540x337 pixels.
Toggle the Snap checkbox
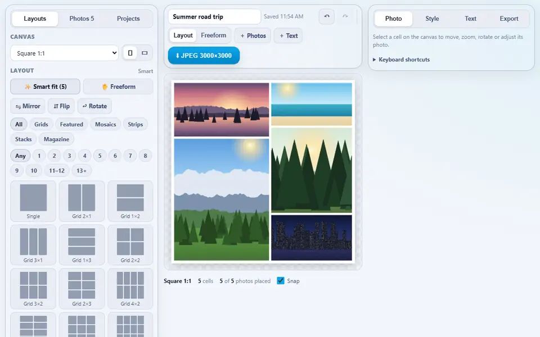click(281, 281)
